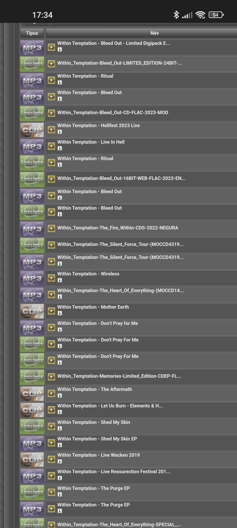Screen dimensions: 237x528
Task: Open Within Temptation - Mother Earth link
Action: tap(93, 307)
